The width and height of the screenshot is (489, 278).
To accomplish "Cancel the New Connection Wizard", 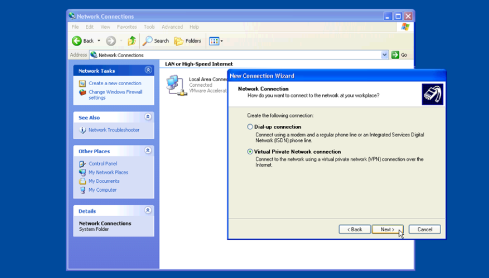I will [425, 229].
